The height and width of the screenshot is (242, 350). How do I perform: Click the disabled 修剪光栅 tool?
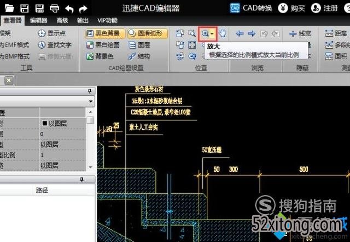point(55,56)
